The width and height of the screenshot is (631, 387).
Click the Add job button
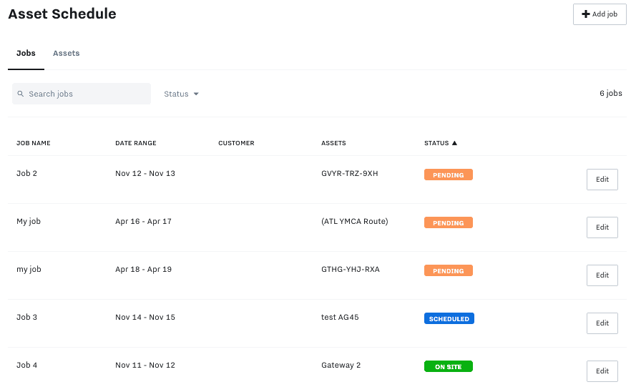[x=600, y=14]
